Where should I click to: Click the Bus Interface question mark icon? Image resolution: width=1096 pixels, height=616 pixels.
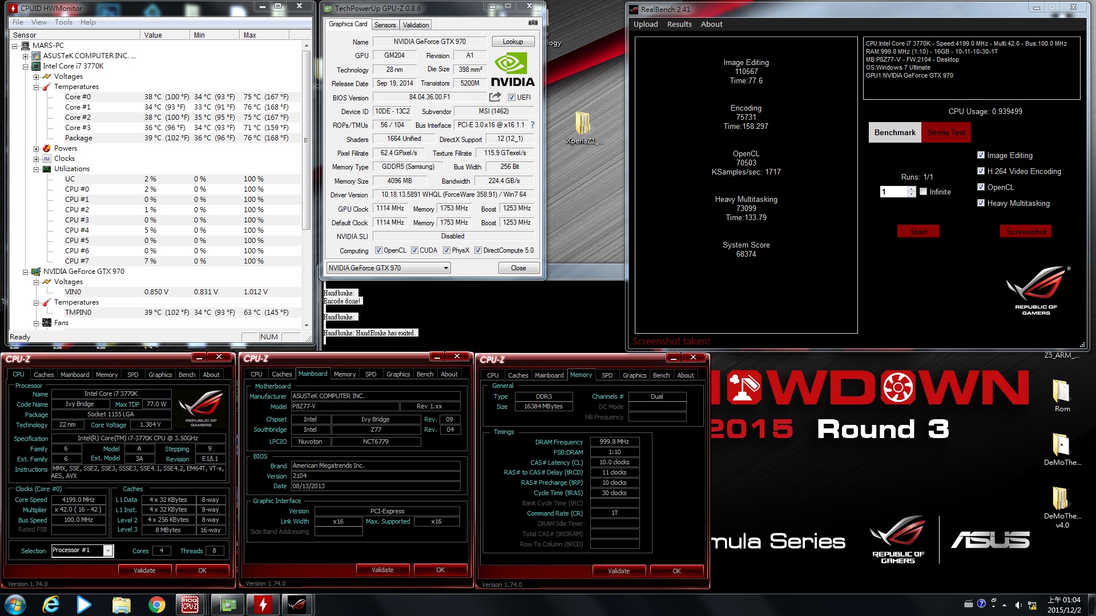tap(533, 125)
